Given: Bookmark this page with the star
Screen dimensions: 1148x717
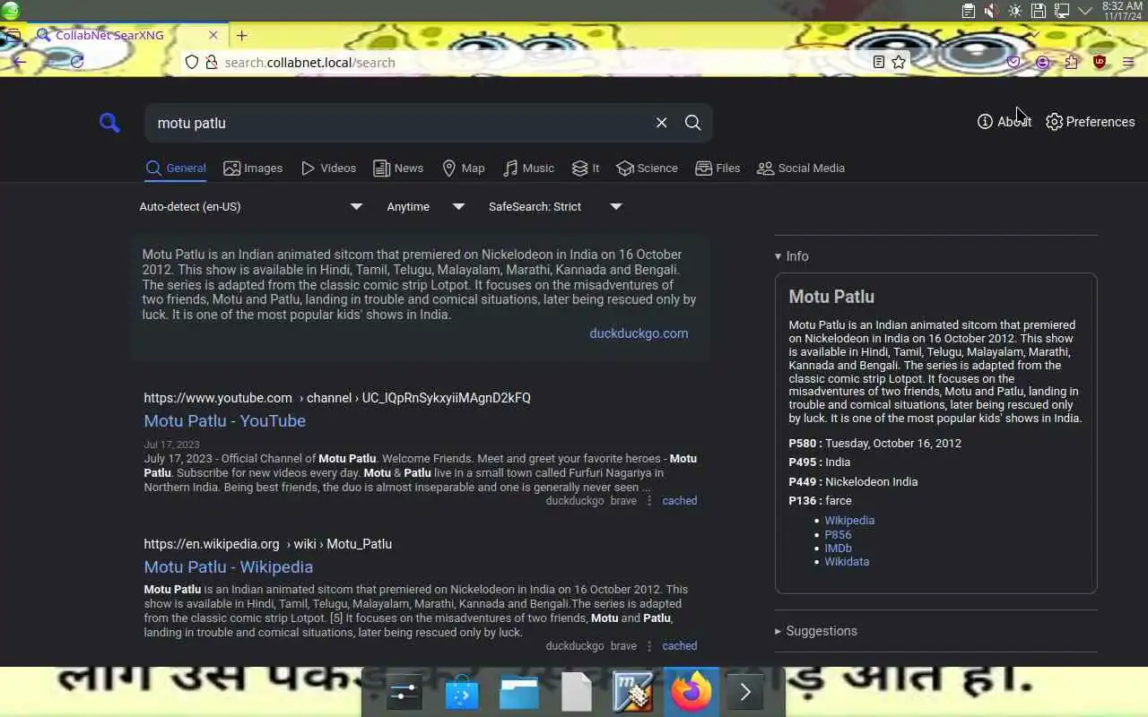Looking at the screenshot, I should coord(899,62).
